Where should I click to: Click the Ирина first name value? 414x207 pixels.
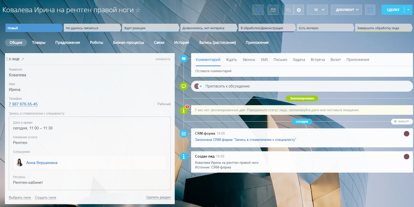[x=15, y=90]
